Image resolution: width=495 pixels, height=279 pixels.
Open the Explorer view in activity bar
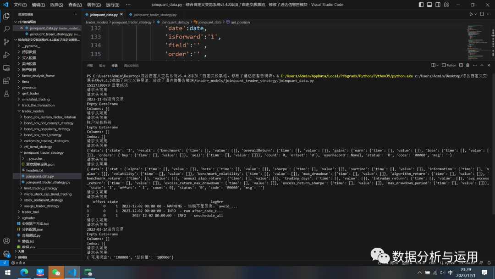(6, 16)
